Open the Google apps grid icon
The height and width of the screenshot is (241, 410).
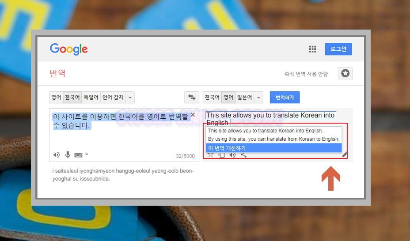312,49
